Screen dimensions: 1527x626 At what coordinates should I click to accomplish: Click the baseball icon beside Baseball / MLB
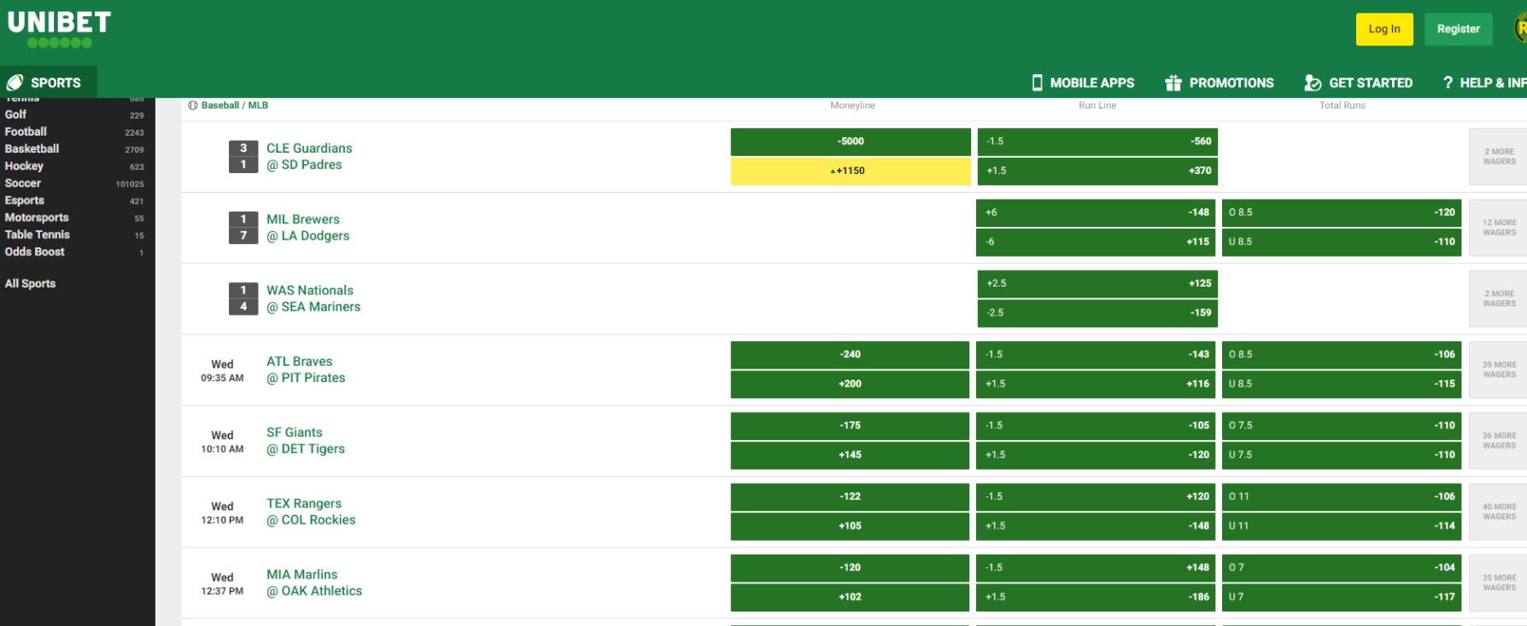tap(193, 106)
